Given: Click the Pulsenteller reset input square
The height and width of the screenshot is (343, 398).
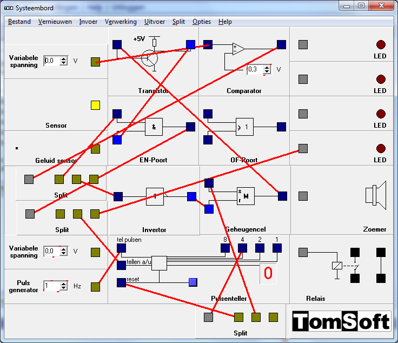Looking at the screenshot, I should tap(121, 282).
